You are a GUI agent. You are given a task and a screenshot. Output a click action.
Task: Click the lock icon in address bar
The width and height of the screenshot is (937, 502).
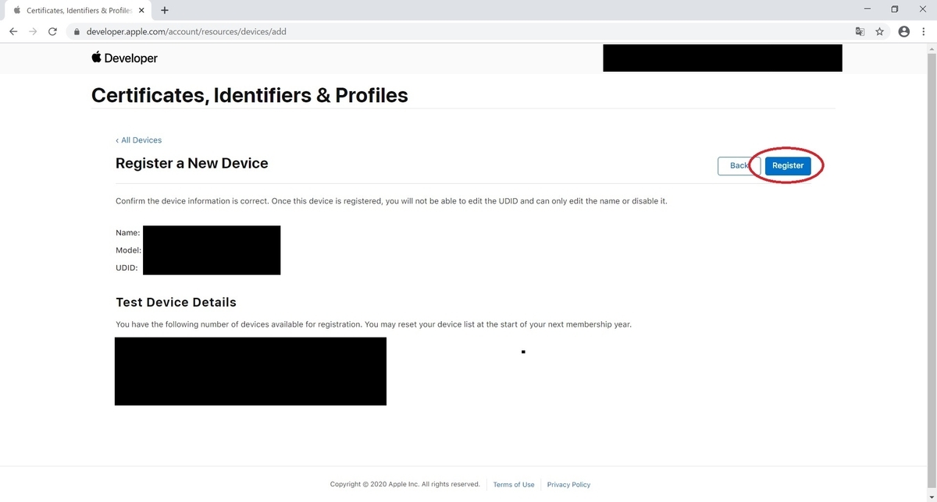point(77,32)
